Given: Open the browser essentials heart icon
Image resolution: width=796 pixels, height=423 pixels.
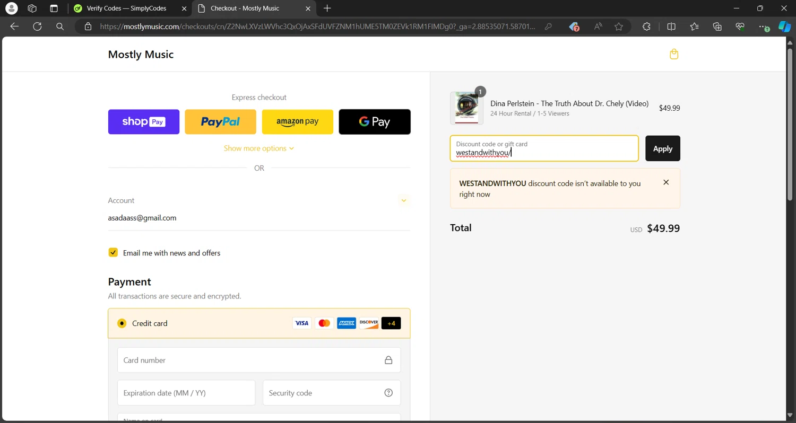Looking at the screenshot, I should (x=740, y=27).
